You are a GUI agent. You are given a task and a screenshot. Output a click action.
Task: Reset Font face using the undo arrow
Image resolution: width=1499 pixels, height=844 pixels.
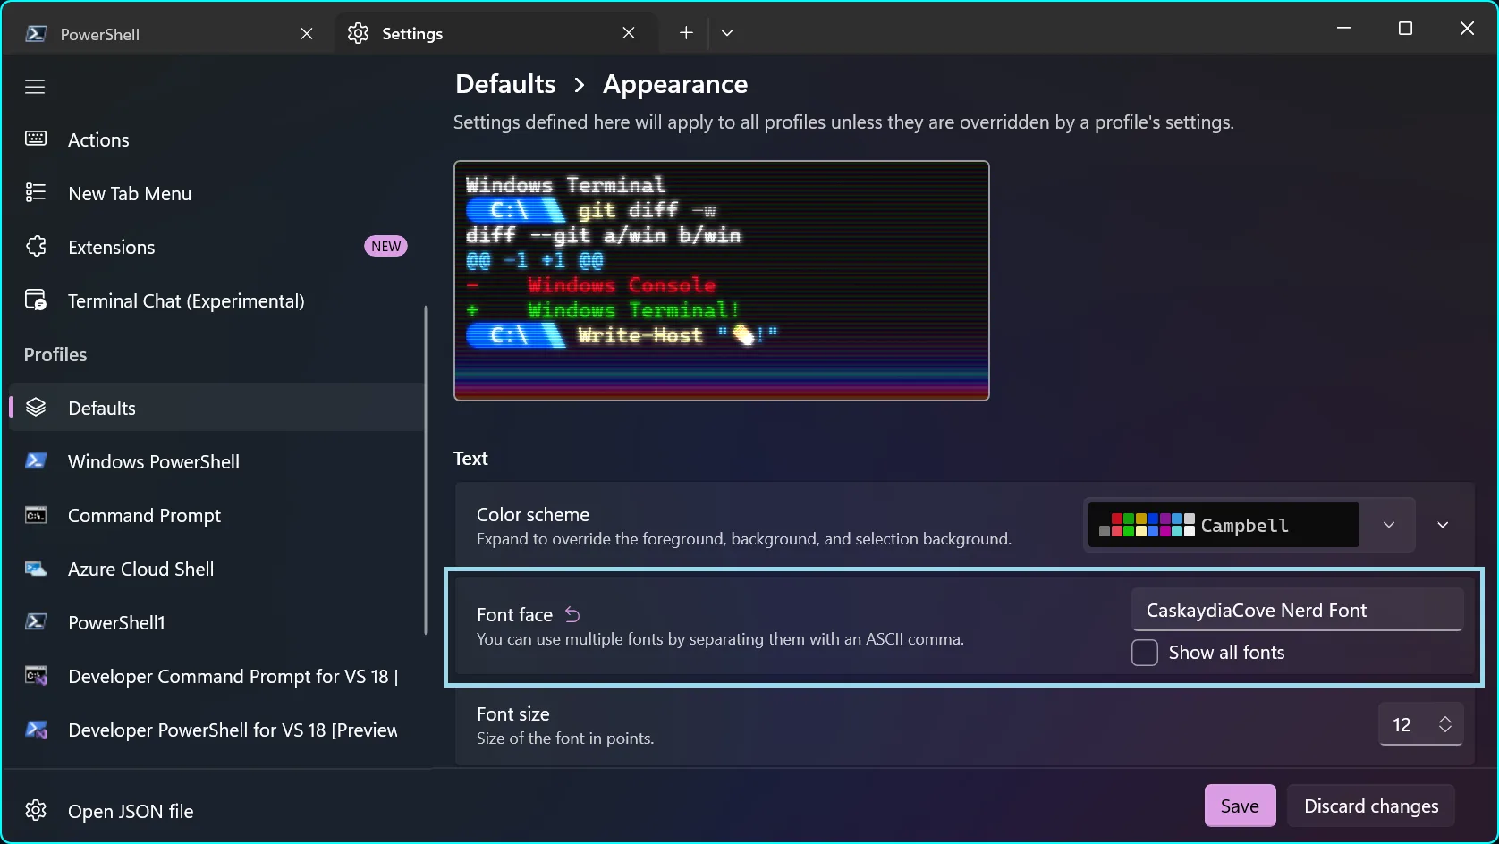point(572,614)
